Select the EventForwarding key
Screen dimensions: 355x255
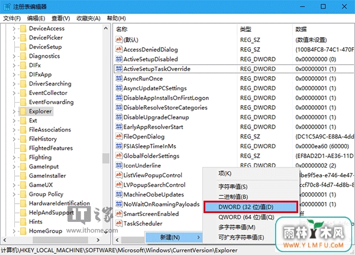51,102
